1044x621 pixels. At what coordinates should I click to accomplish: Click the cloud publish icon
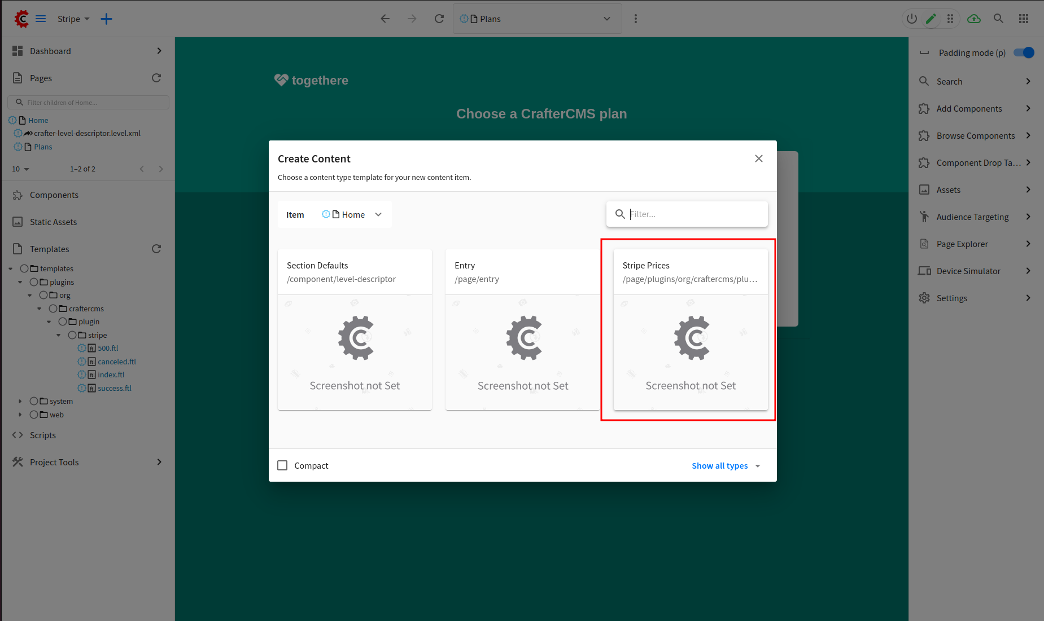tap(974, 19)
